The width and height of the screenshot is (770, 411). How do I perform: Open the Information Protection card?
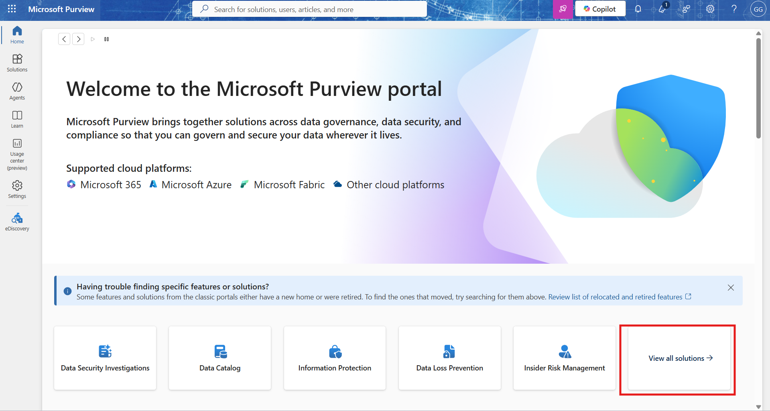(x=335, y=358)
